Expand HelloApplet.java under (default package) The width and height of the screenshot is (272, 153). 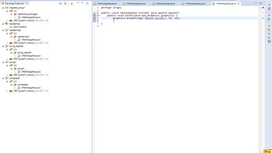pos(15,17)
